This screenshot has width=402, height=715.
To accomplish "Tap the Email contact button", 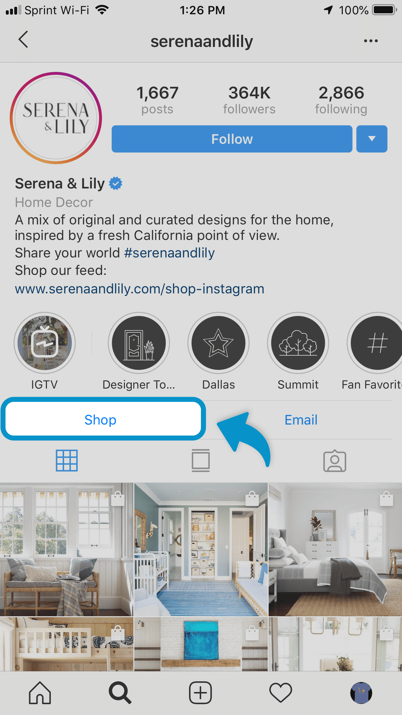I will tap(301, 420).
